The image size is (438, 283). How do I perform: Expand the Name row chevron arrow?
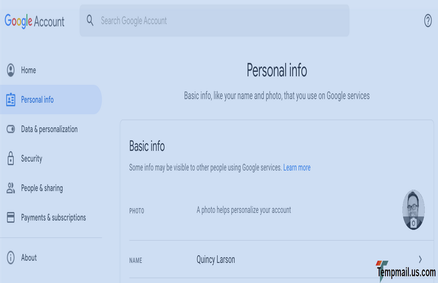coord(420,260)
